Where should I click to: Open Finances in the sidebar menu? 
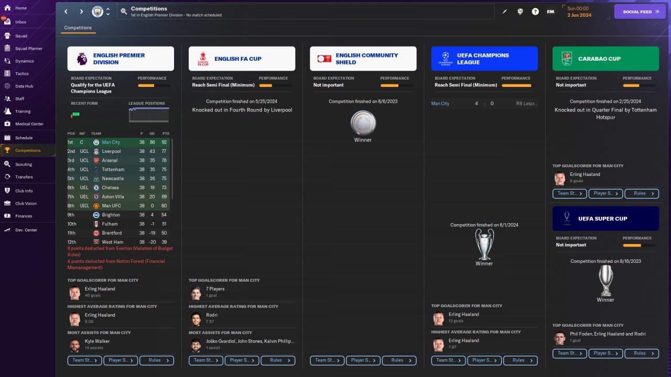pos(24,216)
